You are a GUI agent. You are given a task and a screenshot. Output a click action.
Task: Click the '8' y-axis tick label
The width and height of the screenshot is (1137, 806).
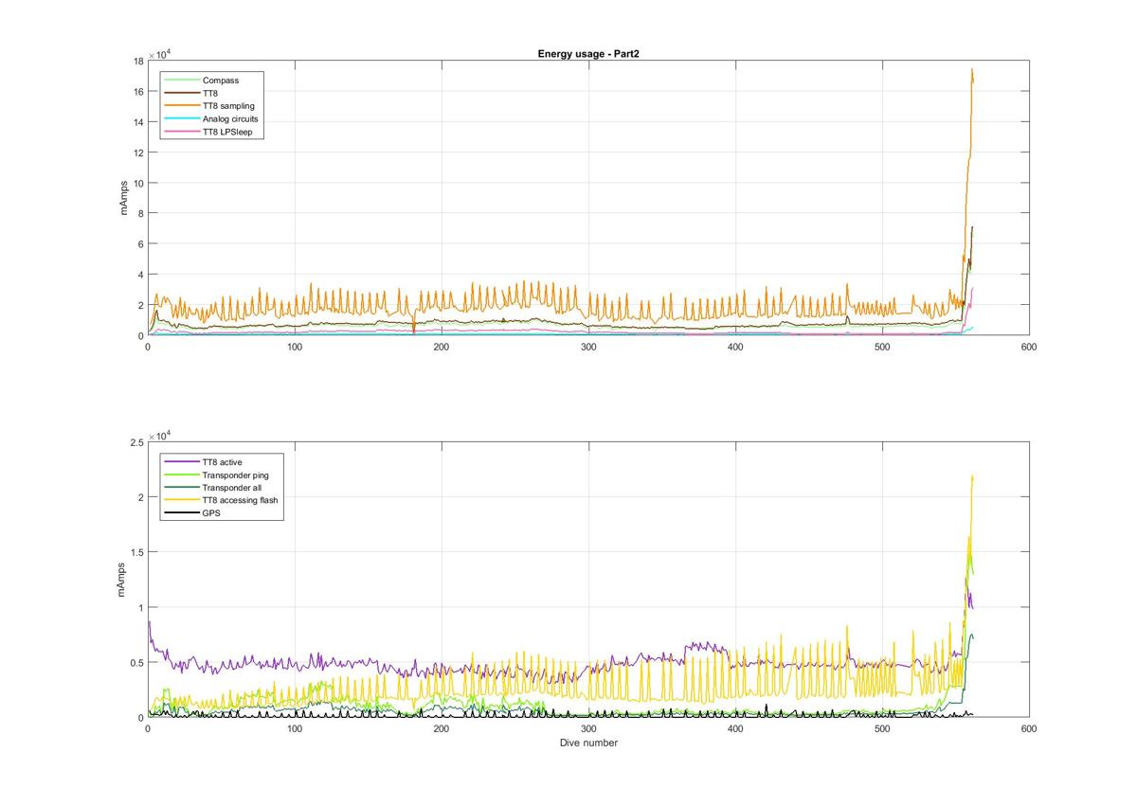pyautogui.click(x=140, y=214)
